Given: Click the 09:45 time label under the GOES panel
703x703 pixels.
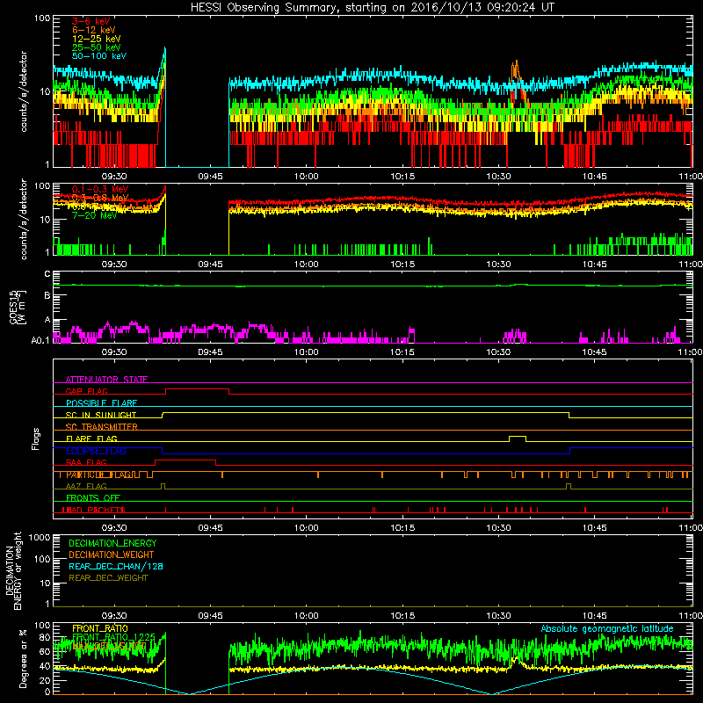Looking at the screenshot, I should pyautogui.click(x=210, y=352).
